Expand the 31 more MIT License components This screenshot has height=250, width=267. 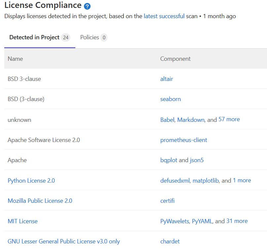coord(237,221)
